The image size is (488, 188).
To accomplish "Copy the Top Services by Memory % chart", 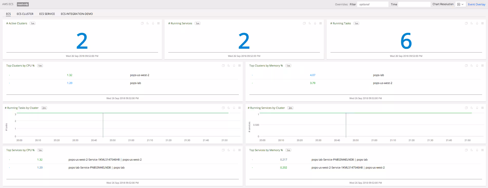I will 466,150.
